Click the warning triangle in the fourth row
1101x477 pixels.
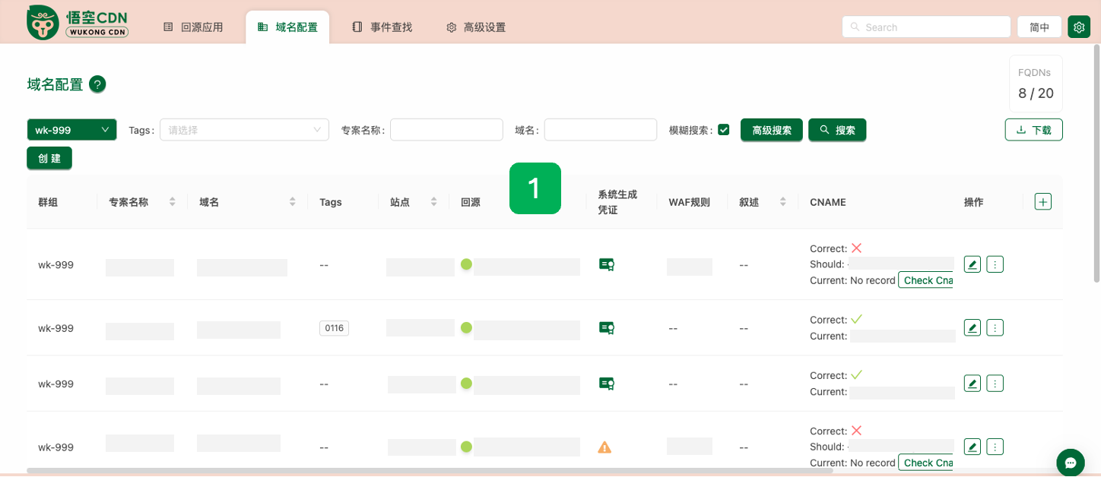pyautogui.click(x=604, y=447)
